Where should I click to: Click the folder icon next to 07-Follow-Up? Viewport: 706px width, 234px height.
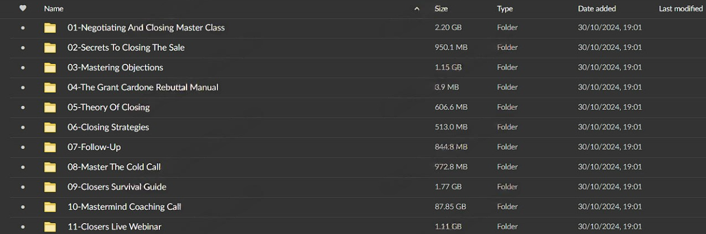click(x=50, y=148)
